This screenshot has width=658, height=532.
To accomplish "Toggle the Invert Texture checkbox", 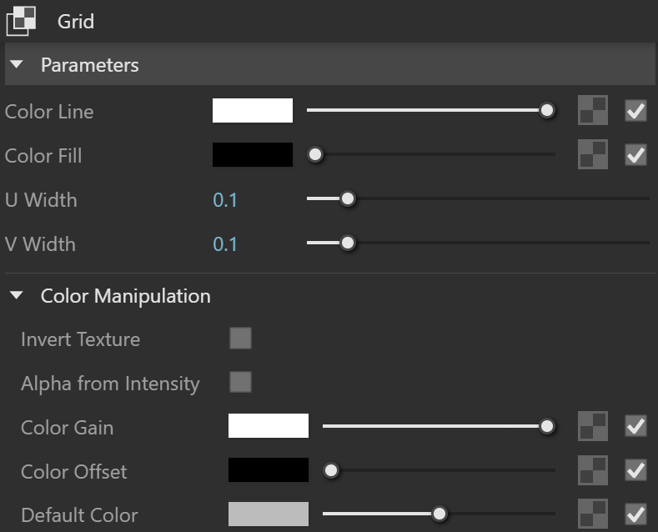I will pos(240,339).
